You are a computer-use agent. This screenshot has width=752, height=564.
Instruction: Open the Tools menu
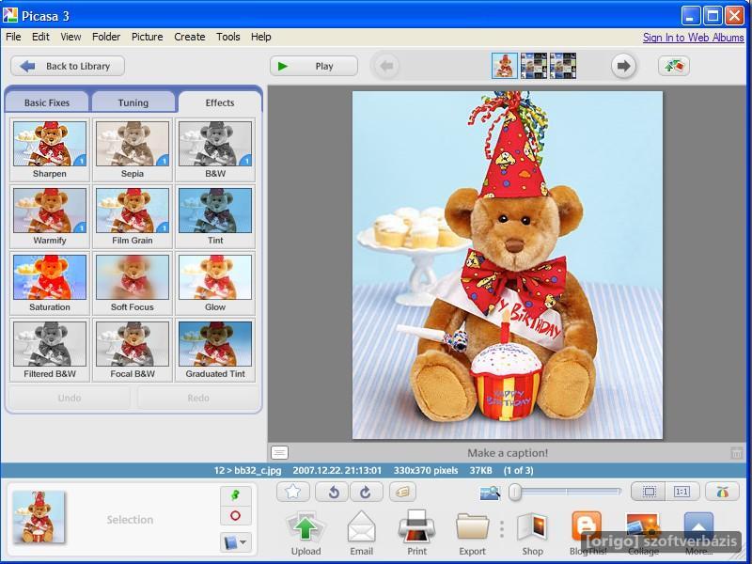point(227,37)
